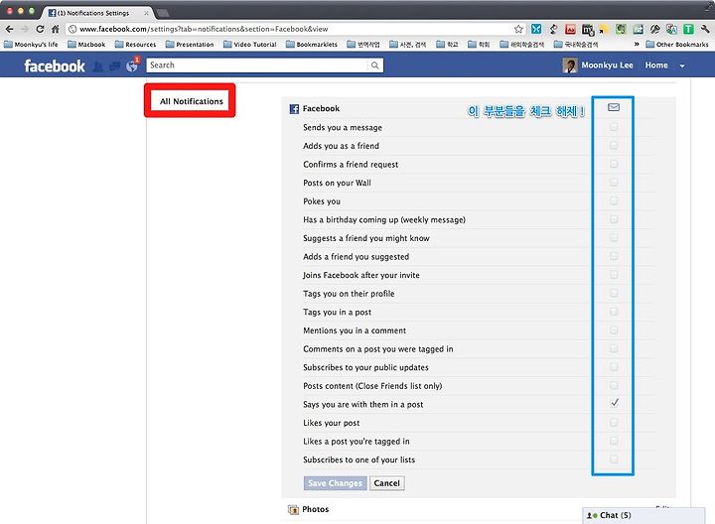Click the Photos section header
The width and height of the screenshot is (715, 524).
coord(315,509)
